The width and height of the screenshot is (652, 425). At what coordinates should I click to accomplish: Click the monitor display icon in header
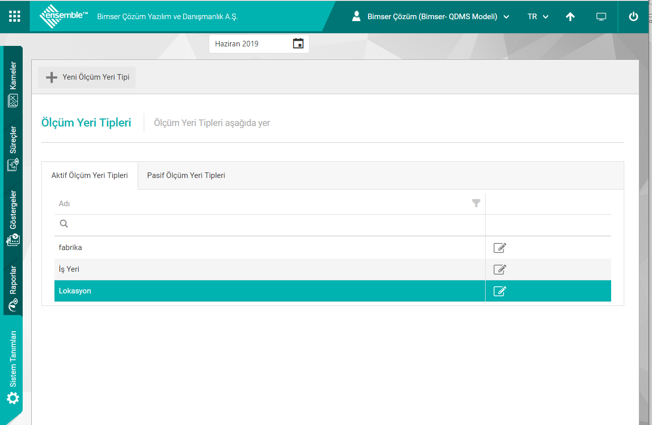coord(601,17)
